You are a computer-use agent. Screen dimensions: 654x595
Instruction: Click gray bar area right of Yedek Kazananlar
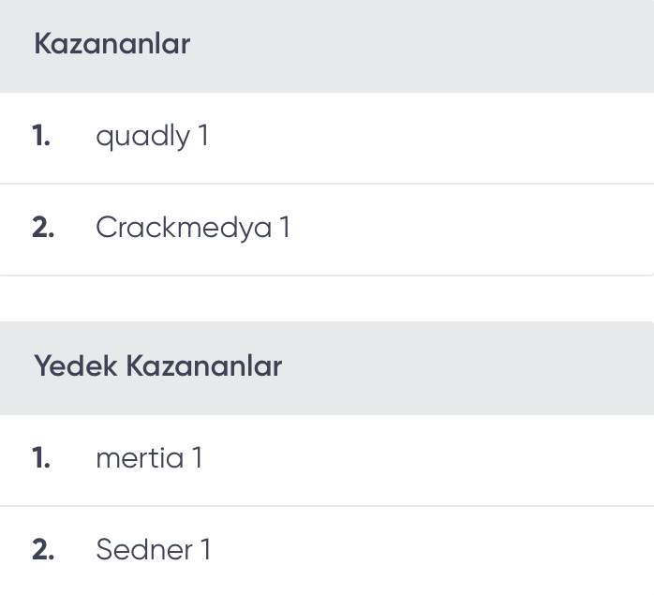click(x=468, y=368)
